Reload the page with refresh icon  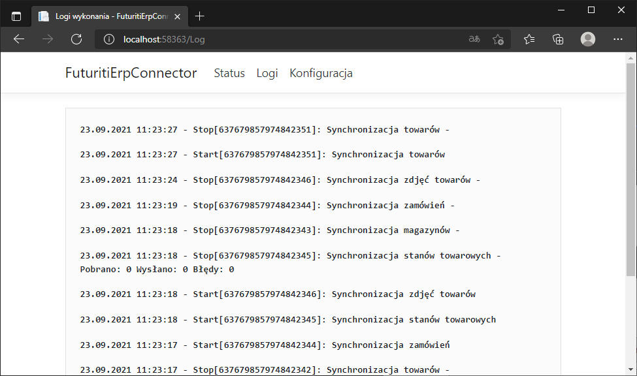point(76,39)
